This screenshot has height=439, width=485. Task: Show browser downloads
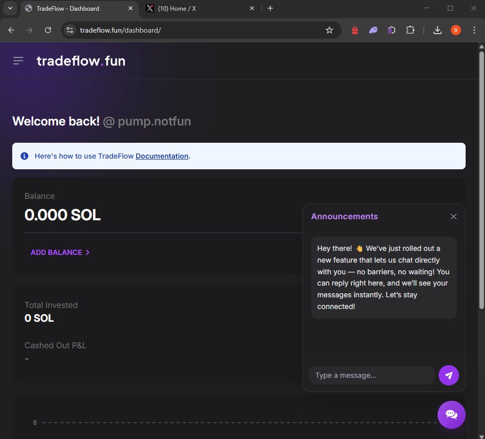pyautogui.click(x=438, y=30)
